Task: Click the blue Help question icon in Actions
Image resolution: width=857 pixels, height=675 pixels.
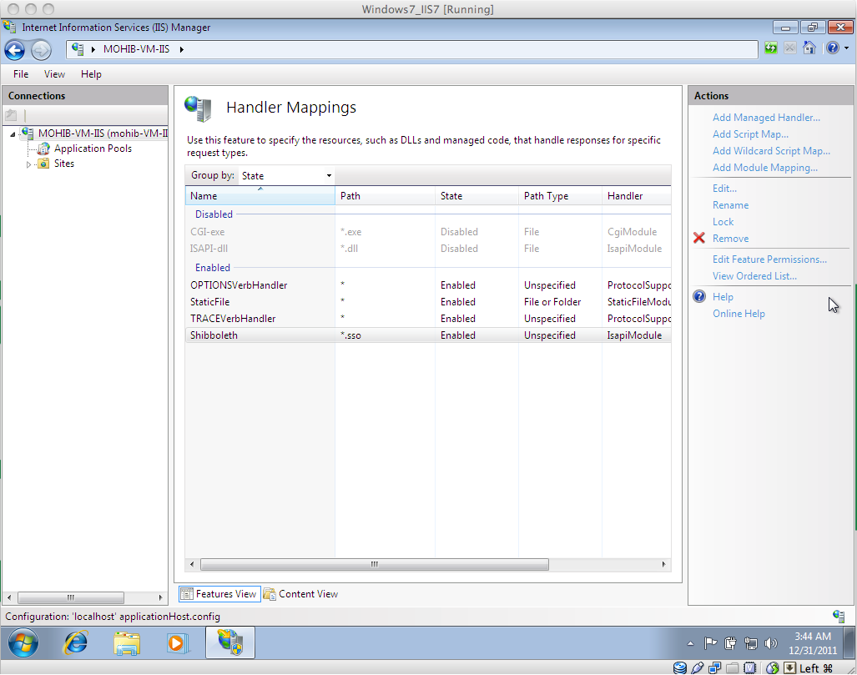Action: click(699, 297)
